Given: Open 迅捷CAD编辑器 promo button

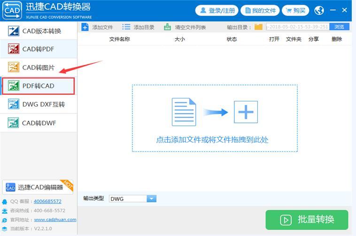Looking at the screenshot, I should coord(38,187).
